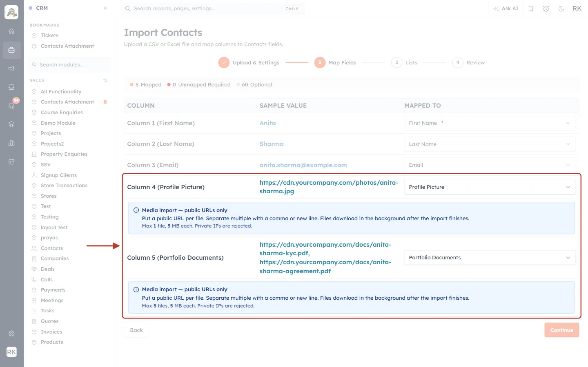Open the inbox icon in left rail
This screenshot has width=588, height=367.
11,87
